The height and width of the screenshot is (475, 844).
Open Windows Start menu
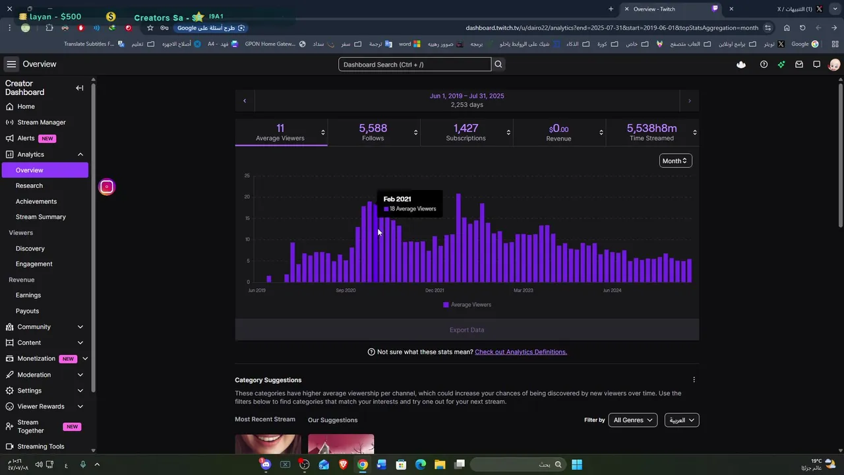tap(577, 464)
